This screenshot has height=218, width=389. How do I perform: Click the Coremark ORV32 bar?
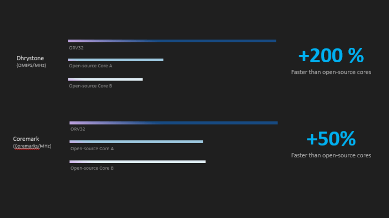[173, 123]
